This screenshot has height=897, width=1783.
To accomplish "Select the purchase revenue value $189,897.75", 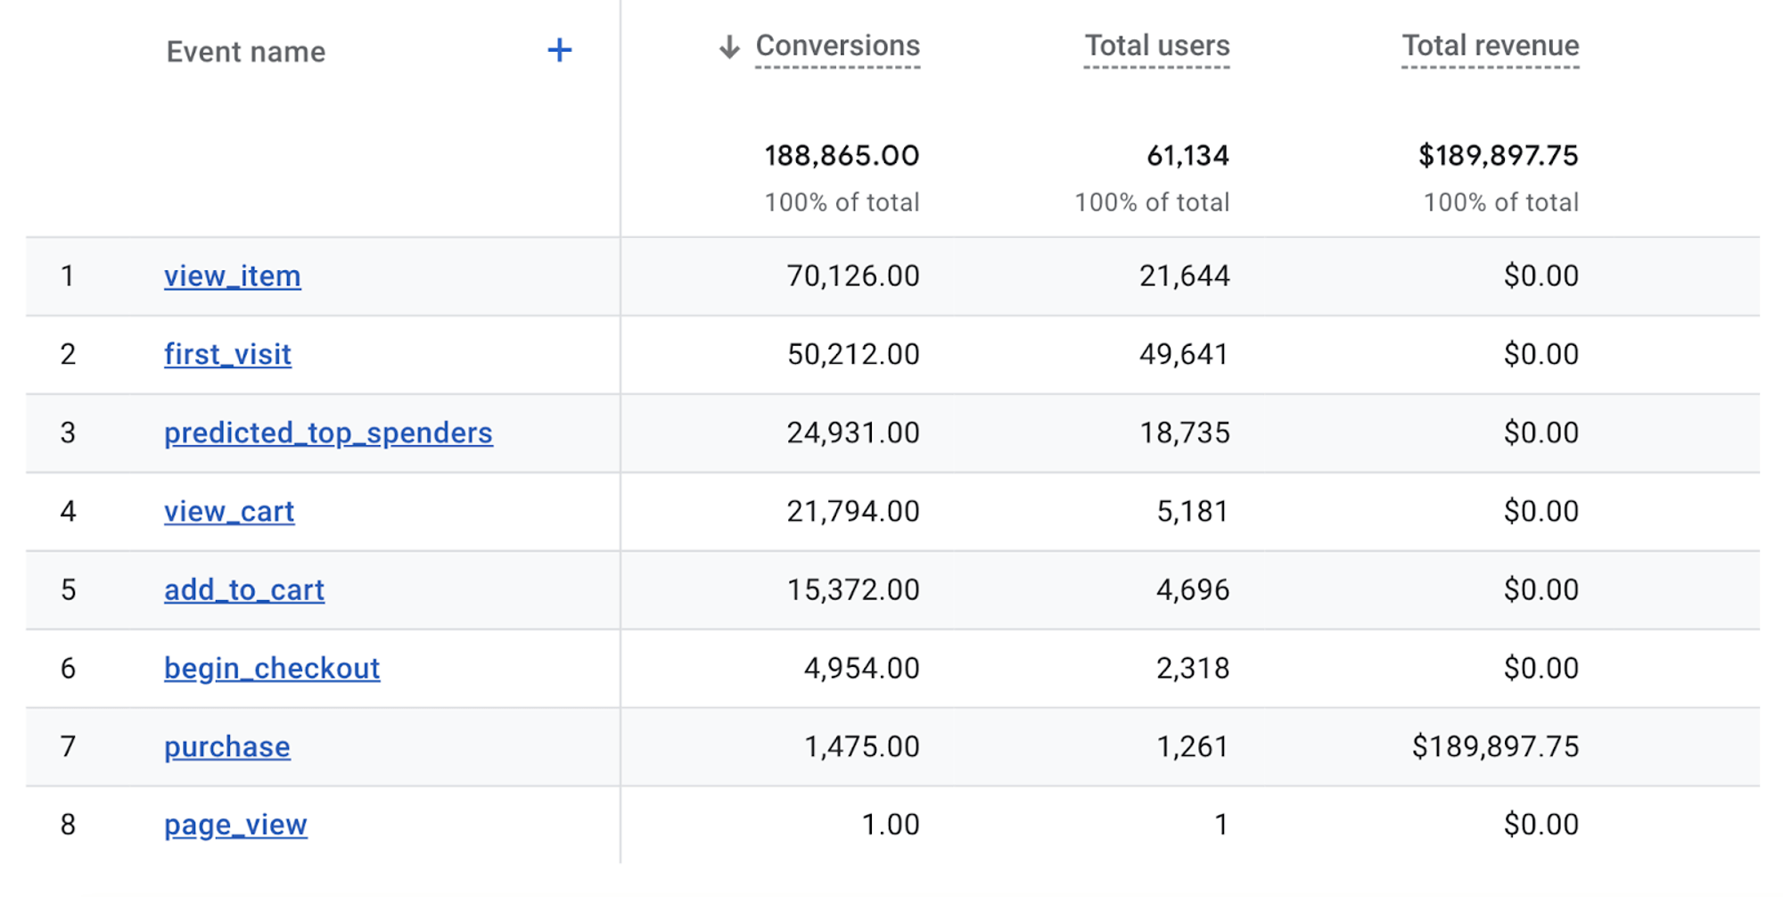I will [x=1495, y=746].
